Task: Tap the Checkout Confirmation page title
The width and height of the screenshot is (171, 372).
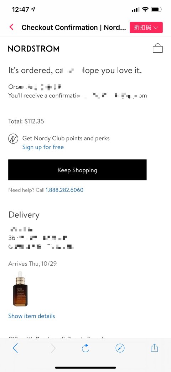Action: click(x=74, y=28)
